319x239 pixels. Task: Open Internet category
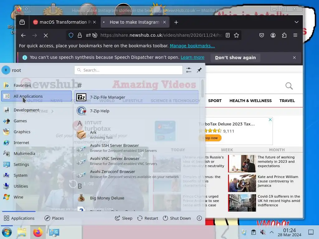(x=36, y=143)
